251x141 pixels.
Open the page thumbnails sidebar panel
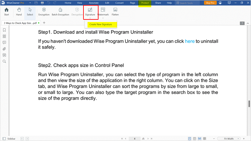coord(4,36)
